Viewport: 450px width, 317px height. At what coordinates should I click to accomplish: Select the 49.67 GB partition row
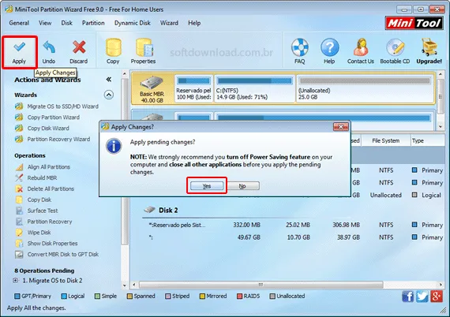click(293, 237)
